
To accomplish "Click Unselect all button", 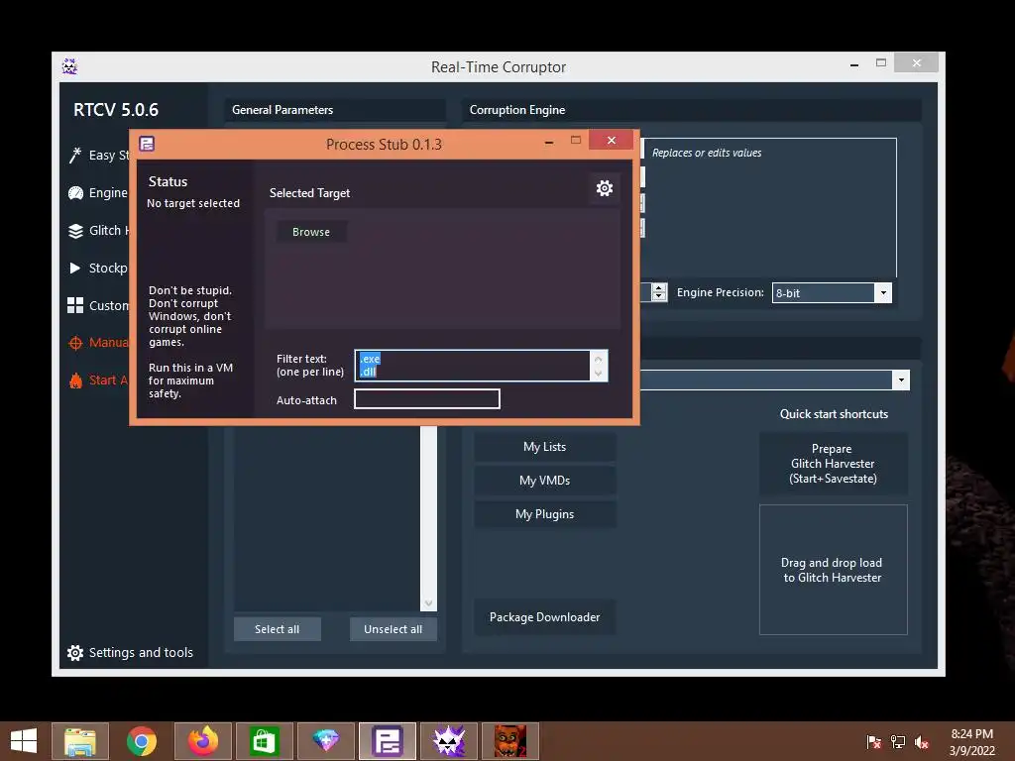I will [393, 629].
